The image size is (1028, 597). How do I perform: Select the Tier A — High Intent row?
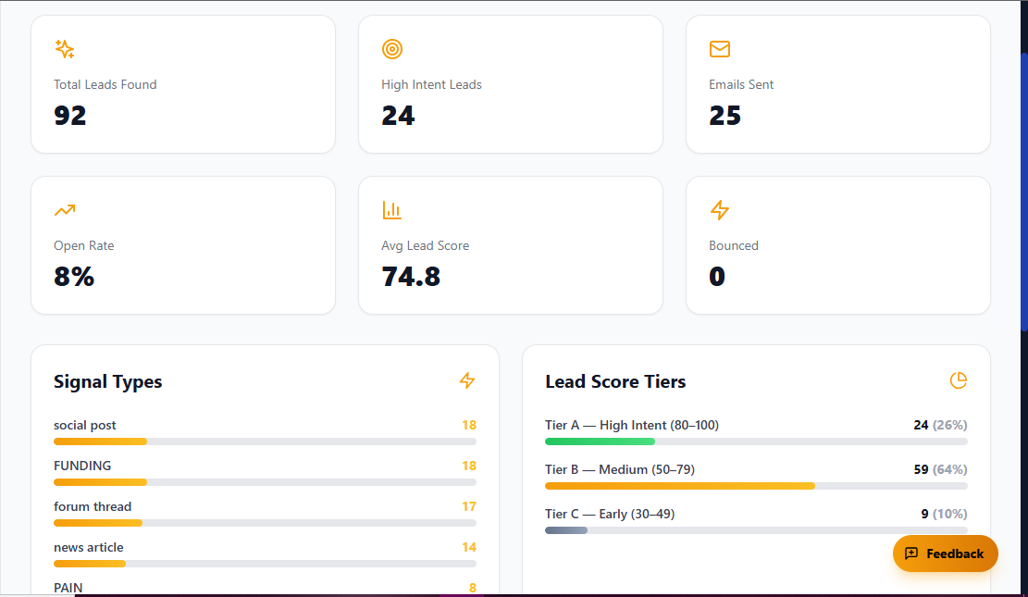click(632, 425)
